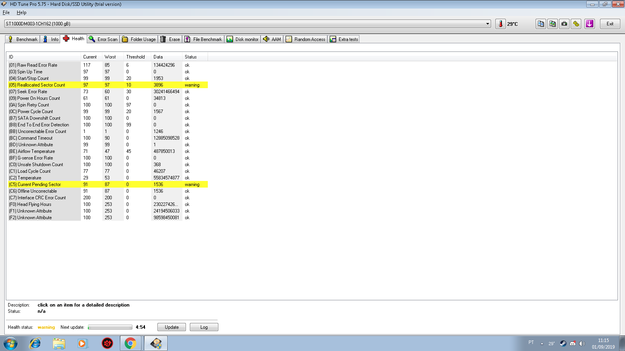Select Command Timeout attribute
The image size is (625, 351).
click(x=107, y=138)
